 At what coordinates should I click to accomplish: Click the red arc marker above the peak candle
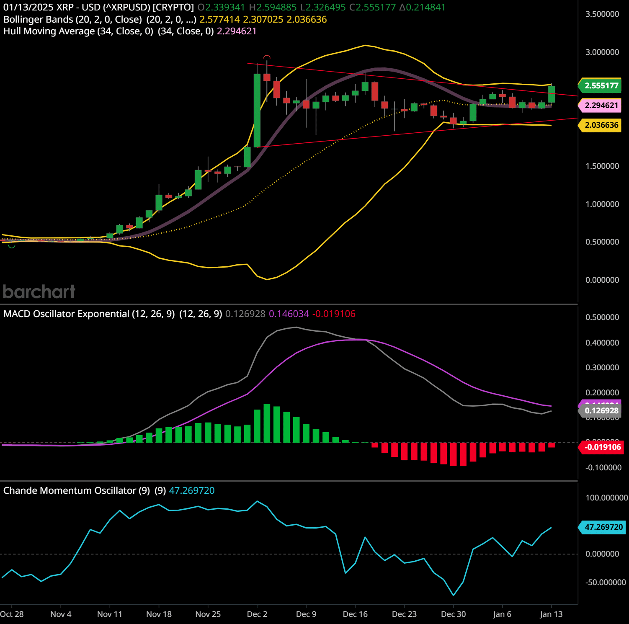[267, 57]
